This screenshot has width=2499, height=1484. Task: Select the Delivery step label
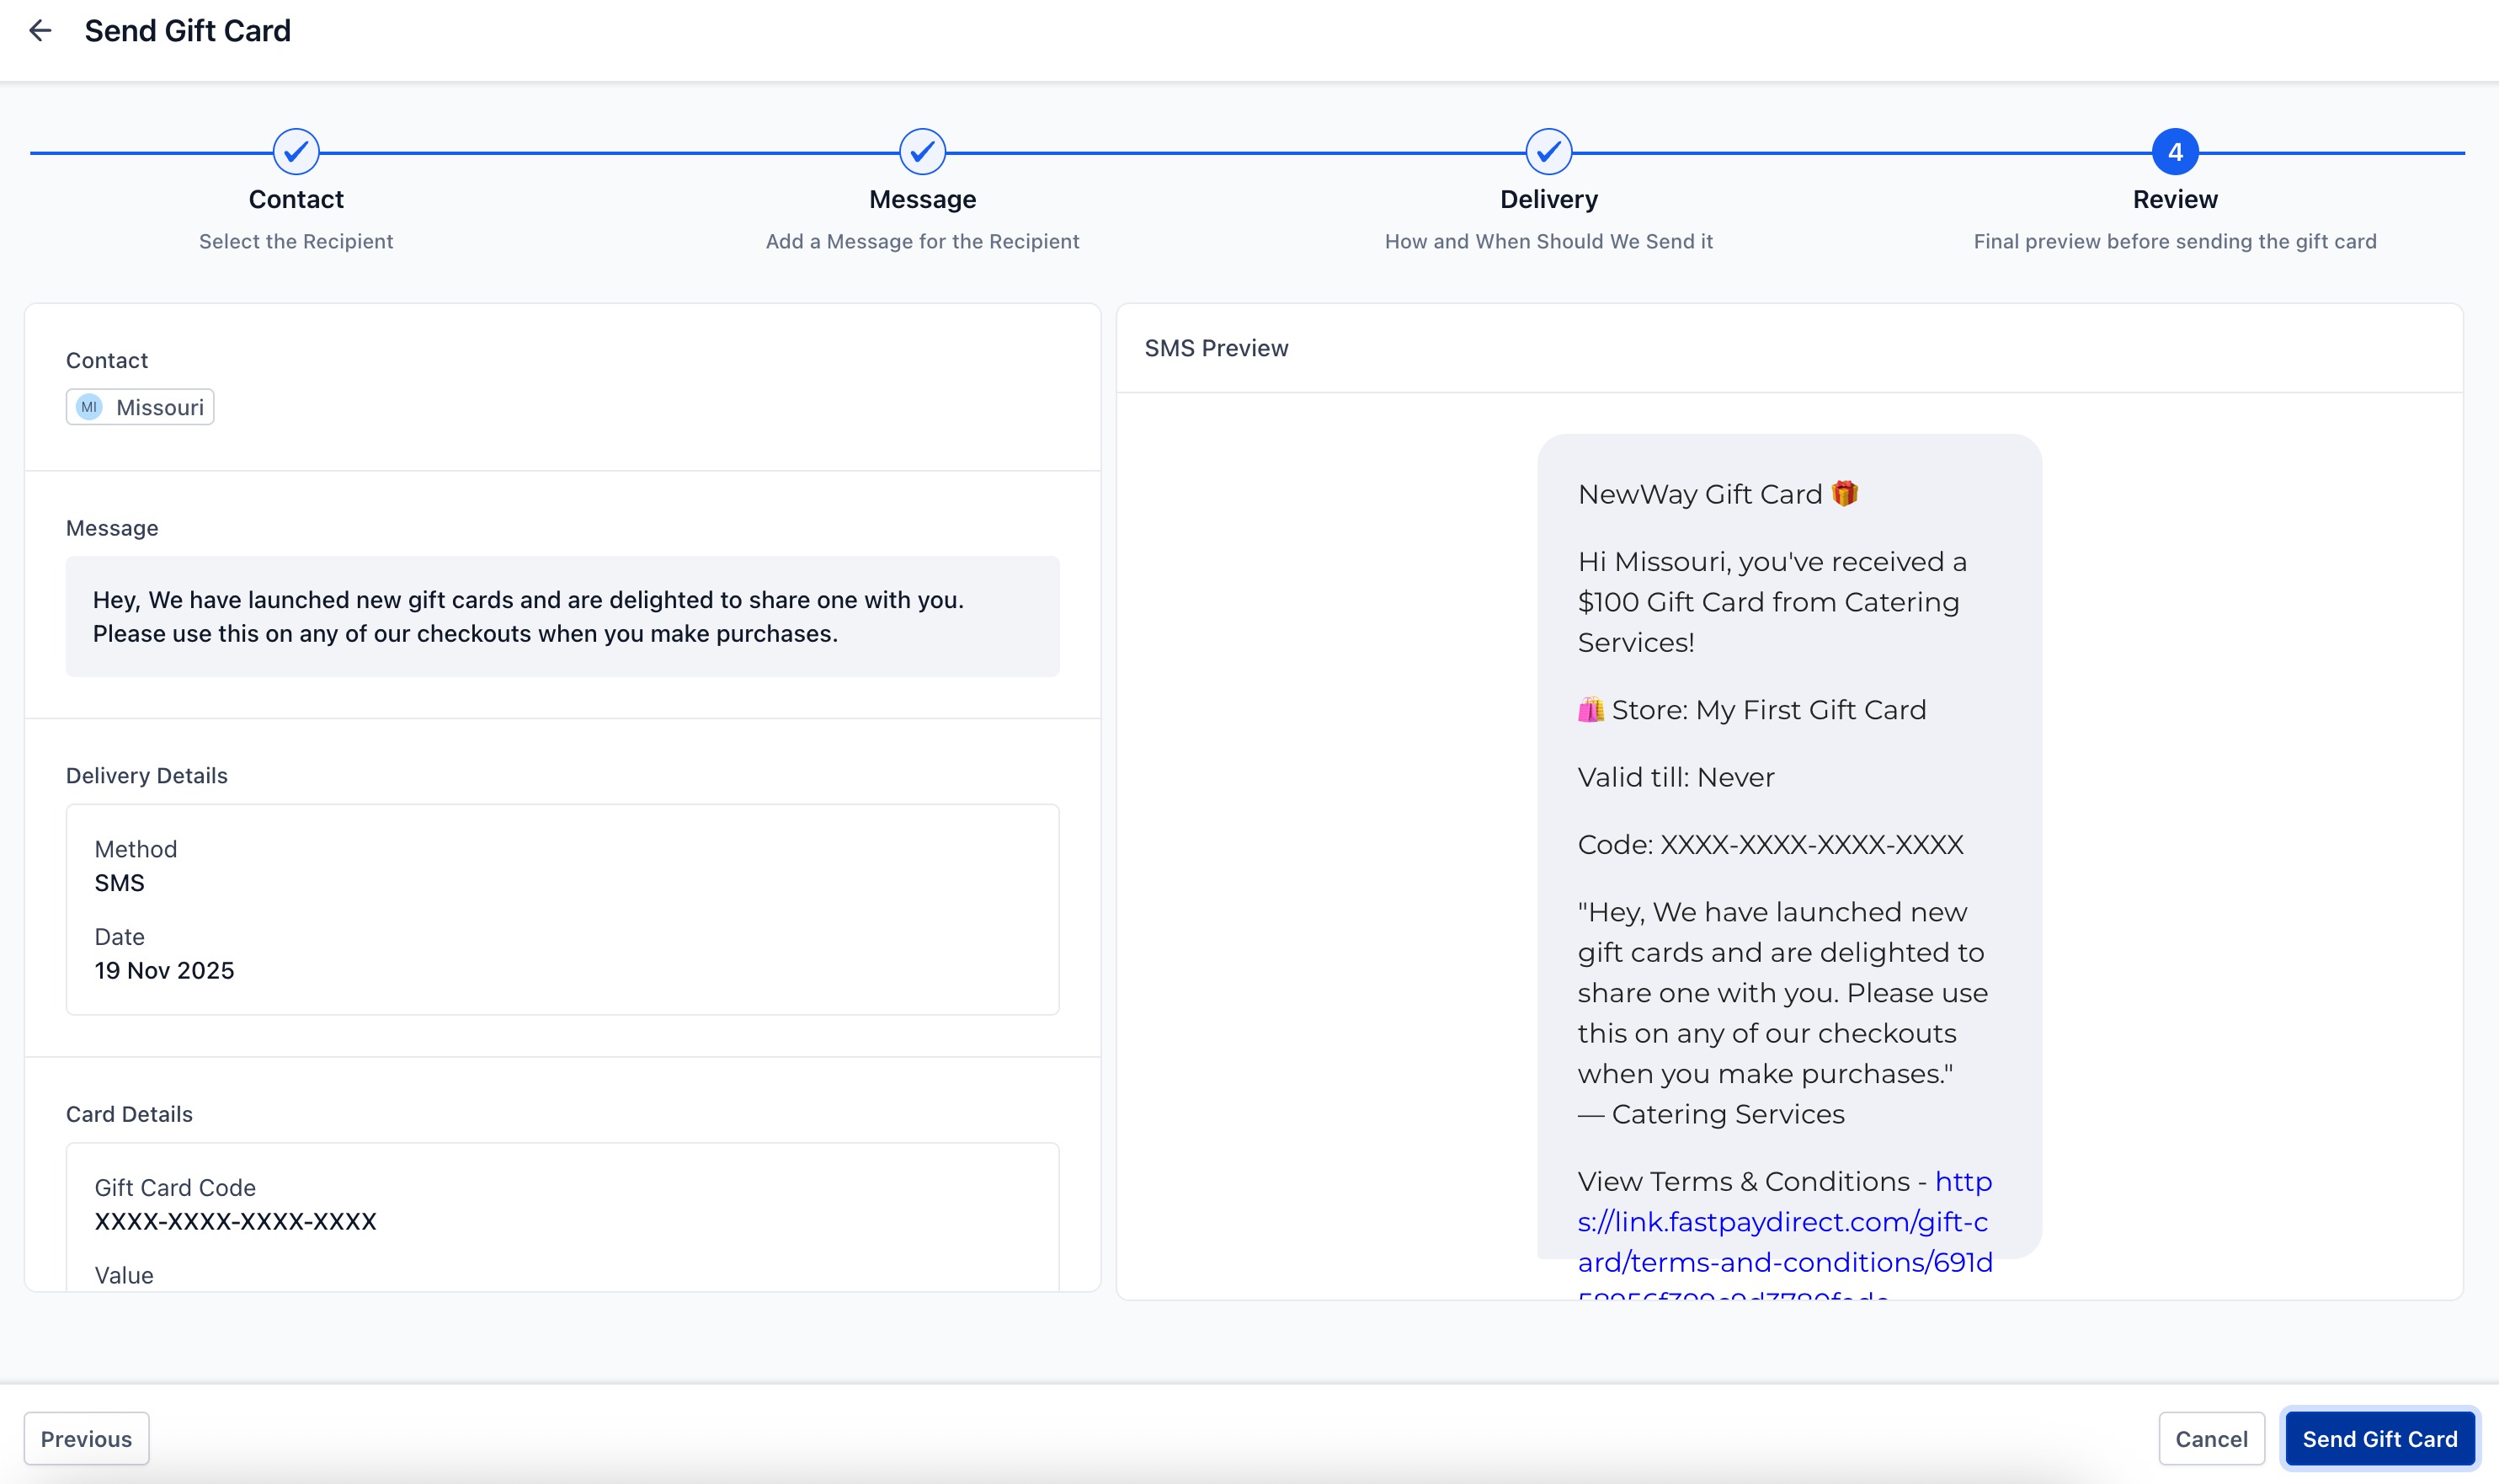point(1548,199)
